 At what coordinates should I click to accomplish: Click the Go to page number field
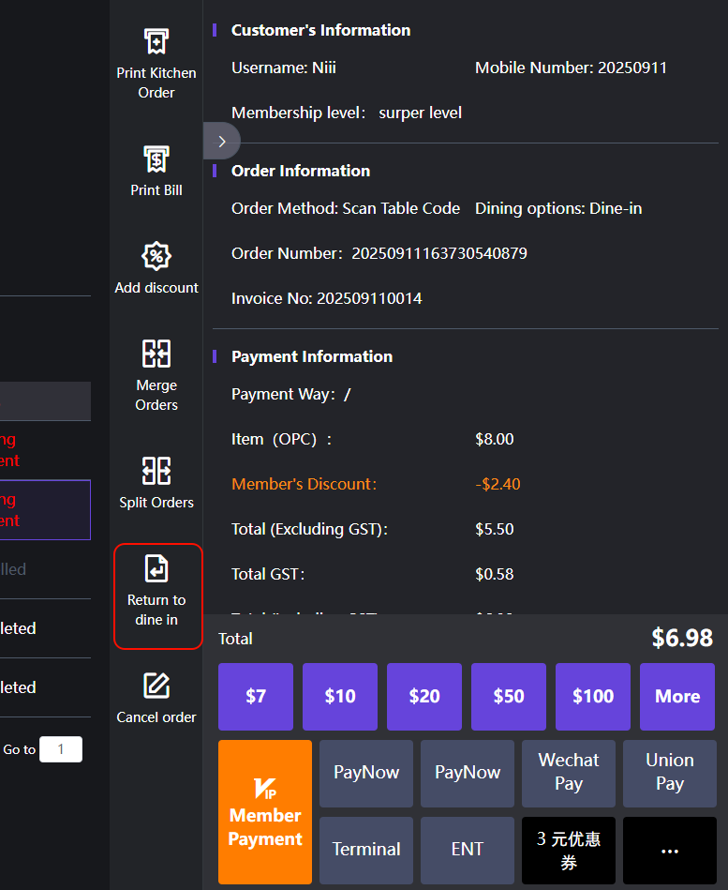point(61,749)
